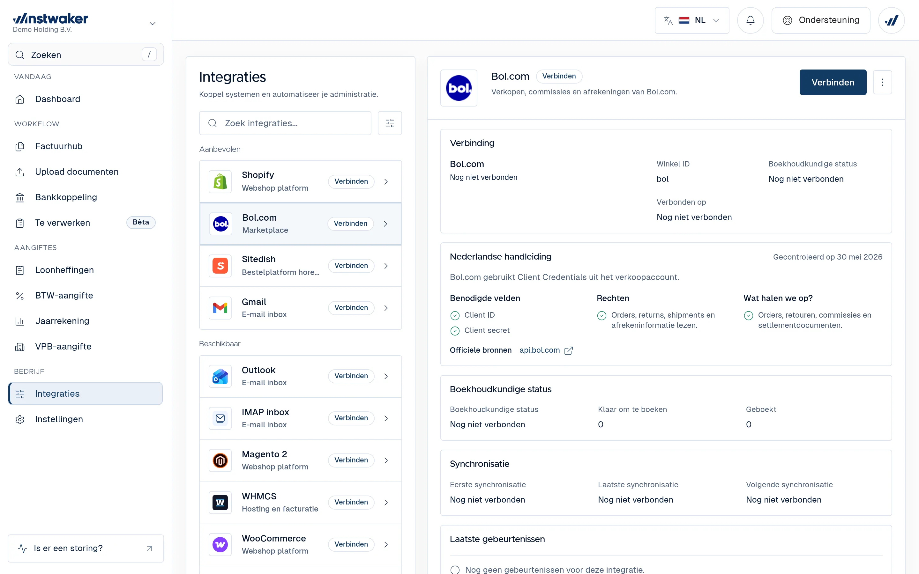The height and width of the screenshot is (574, 919).
Task: Open the integrations filter options
Action: coord(390,123)
